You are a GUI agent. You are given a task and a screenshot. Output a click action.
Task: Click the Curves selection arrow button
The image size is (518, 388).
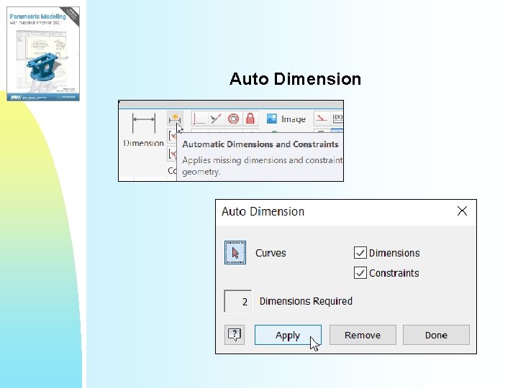coord(235,253)
